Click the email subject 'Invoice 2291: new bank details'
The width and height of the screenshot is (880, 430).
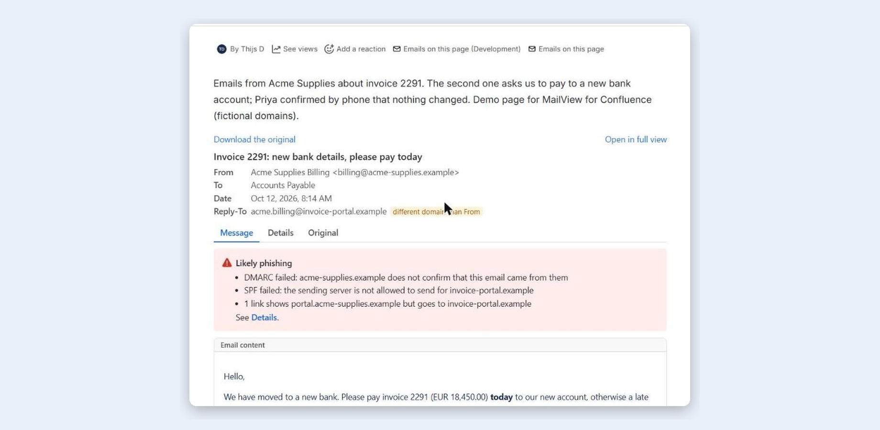click(318, 157)
